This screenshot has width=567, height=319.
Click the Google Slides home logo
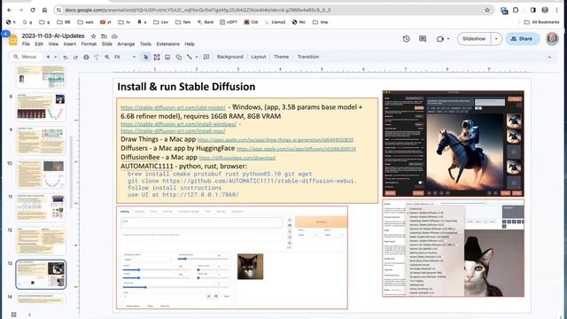(x=13, y=40)
